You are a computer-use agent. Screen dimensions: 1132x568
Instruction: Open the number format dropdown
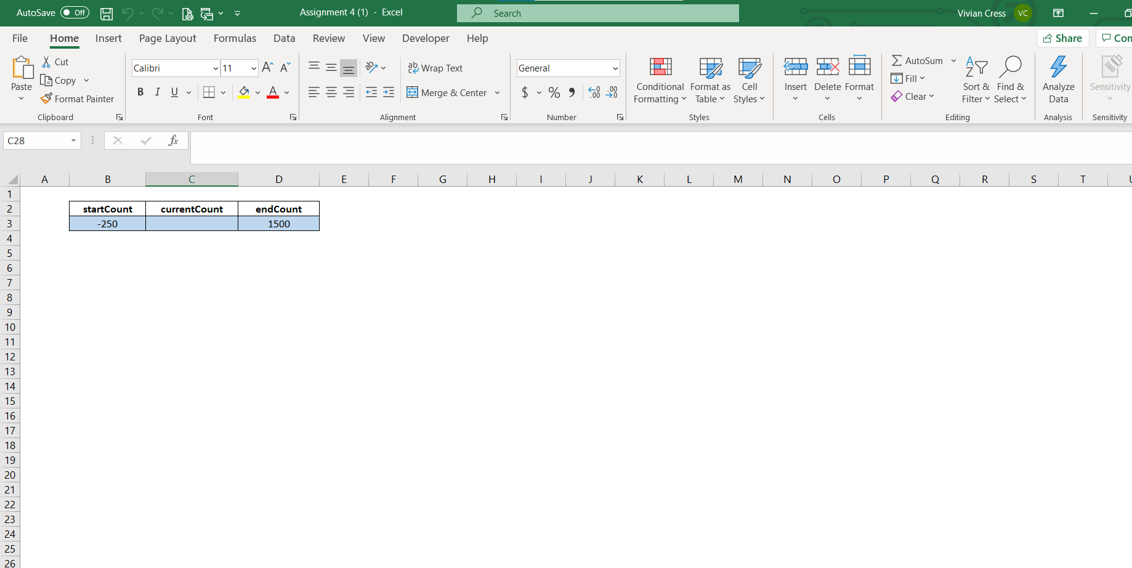point(616,68)
